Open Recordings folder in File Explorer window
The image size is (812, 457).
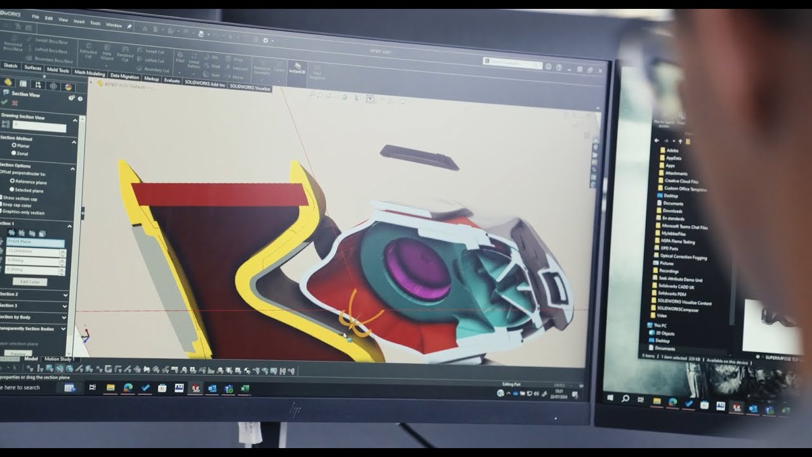click(x=665, y=271)
